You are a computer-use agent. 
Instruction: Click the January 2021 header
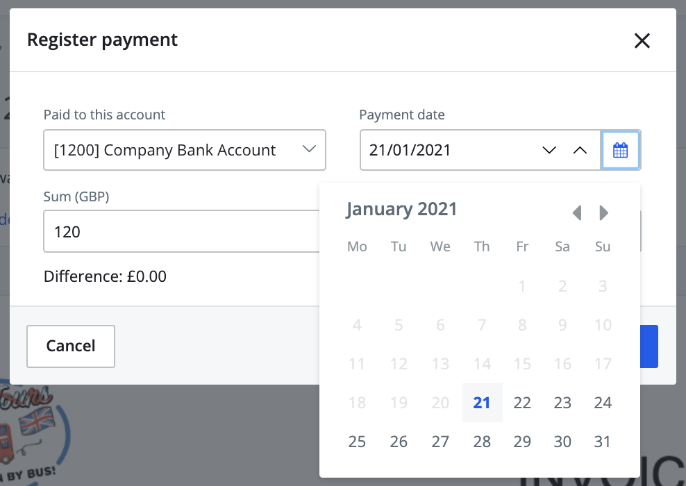click(401, 209)
